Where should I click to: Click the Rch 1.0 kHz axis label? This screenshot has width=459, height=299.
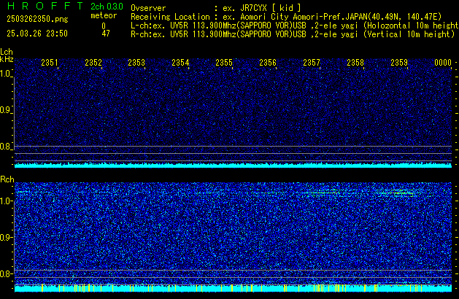(x=5, y=201)
